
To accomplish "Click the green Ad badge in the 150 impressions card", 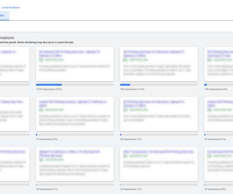I will point(209,60).
